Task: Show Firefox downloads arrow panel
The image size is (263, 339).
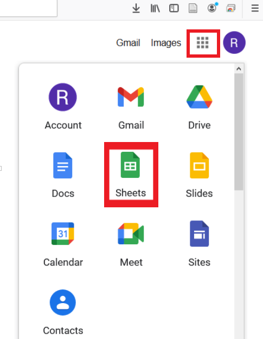Action: pos(136,8)
